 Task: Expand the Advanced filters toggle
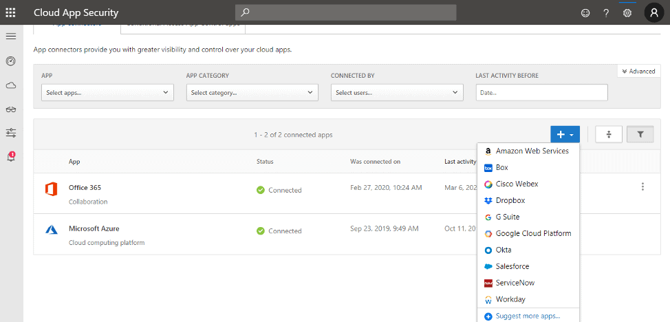click(639, 72)
